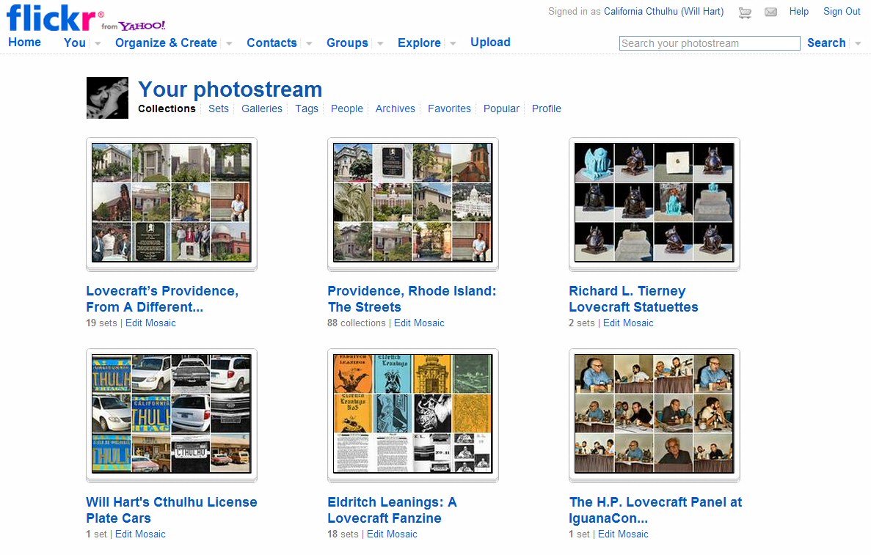Screen dimensions: 871x555
Task: Click the profile avatar image
Action: click(x=107, y=98)
